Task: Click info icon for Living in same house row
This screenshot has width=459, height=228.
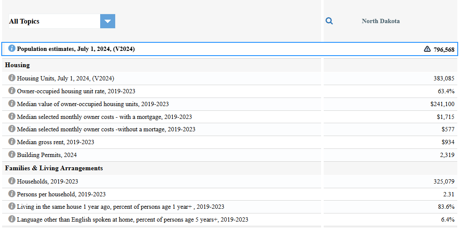Action: [x=12, y=207]
